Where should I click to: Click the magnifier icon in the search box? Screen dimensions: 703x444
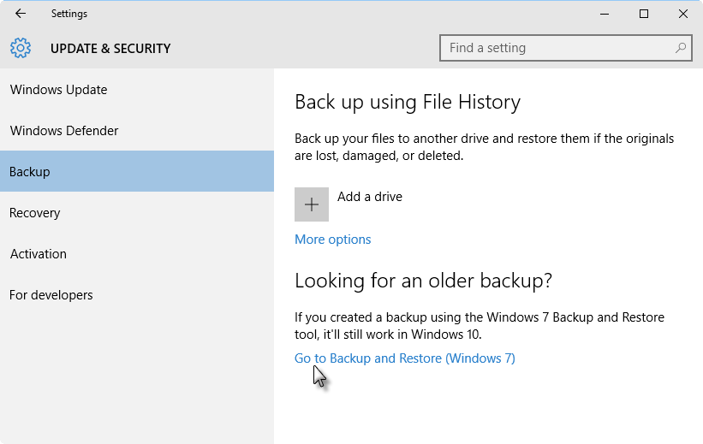point(681,48)
